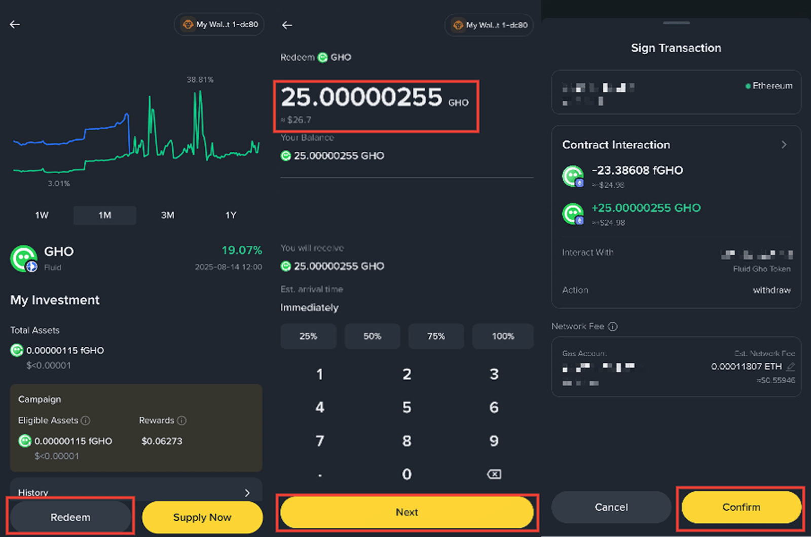The height and width of the screenshot is (537, 811).
Task: Select the 100% amount option
Action: 502,336
